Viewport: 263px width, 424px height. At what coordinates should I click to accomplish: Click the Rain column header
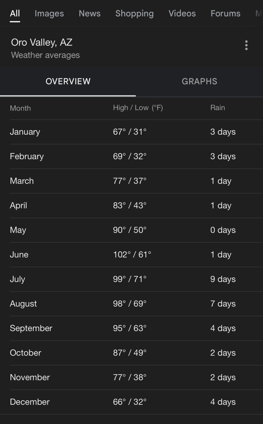coord(218,108)
